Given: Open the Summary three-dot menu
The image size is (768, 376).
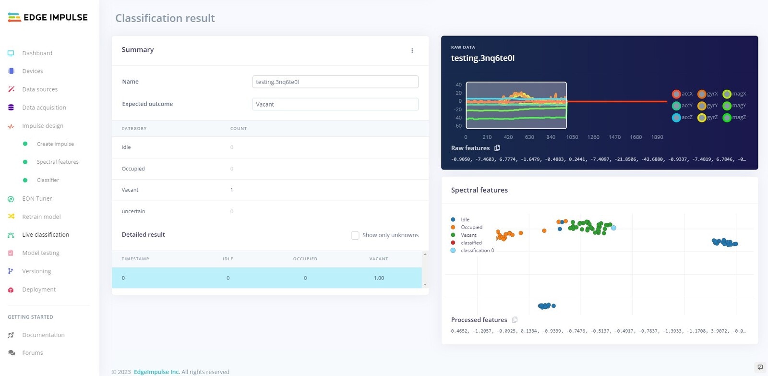Looking at the screenshot, I should pyautogui.click(x=412, y=50).
